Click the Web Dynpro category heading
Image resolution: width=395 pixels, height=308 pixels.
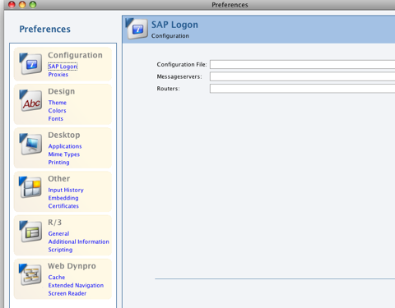coord(72,266)
